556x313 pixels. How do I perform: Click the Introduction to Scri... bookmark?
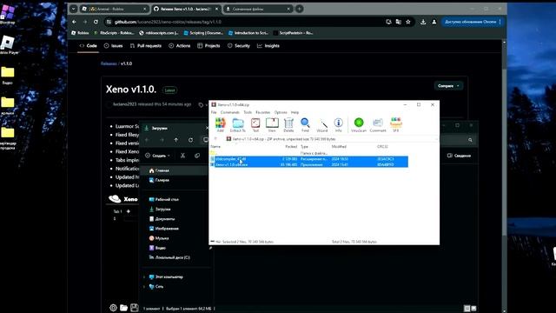[x=248, y=33]
